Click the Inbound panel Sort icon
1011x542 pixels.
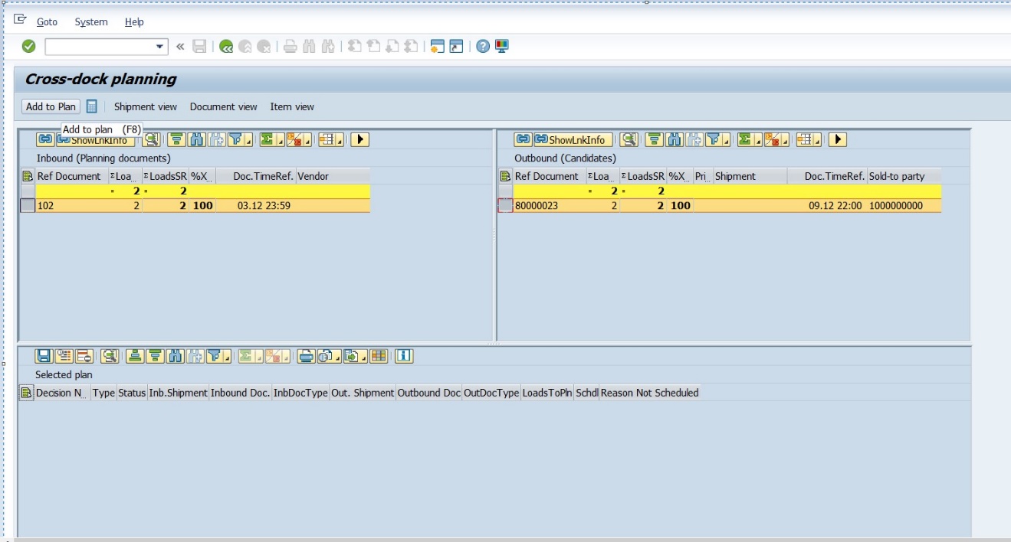pyautogui.click(x=176, y=139)
